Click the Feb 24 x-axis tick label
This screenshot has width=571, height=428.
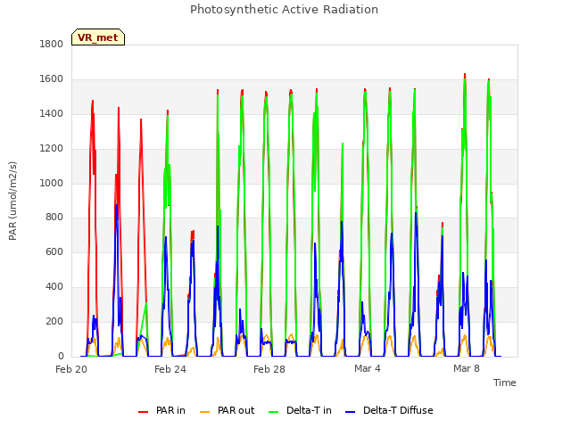[170, 369]
